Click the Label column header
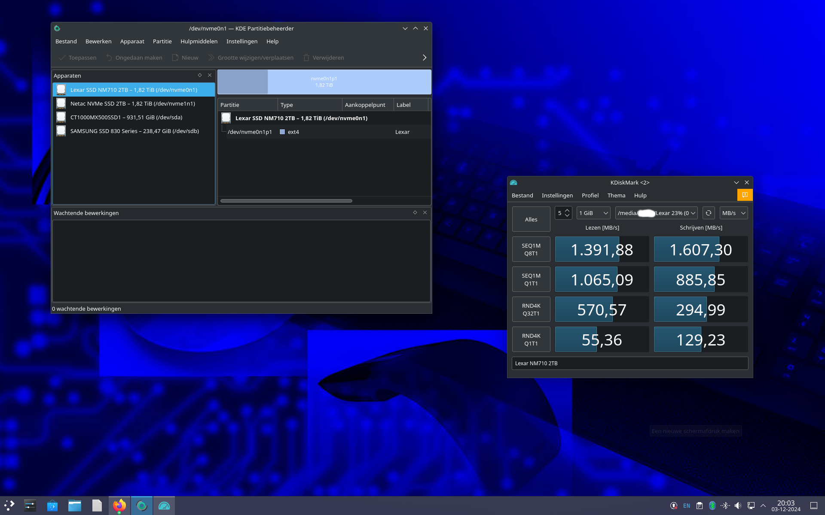Image resolution: width=825 pixels, height=515 pixels. (411, 105)
